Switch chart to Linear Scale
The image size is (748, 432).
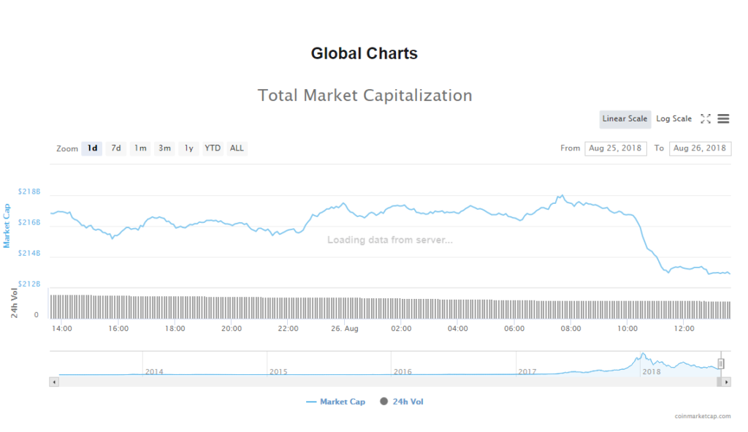[x=625, y=119]
